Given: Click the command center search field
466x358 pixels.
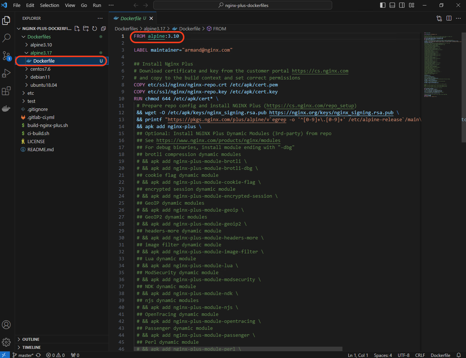Looking at the screenshot, I should (x=243, y=5).
